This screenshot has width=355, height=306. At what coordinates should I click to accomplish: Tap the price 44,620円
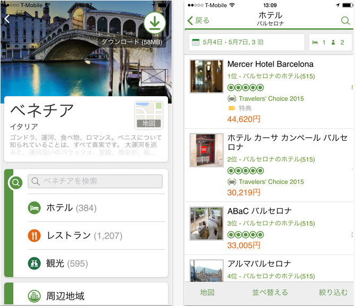[x=244, y=119]
